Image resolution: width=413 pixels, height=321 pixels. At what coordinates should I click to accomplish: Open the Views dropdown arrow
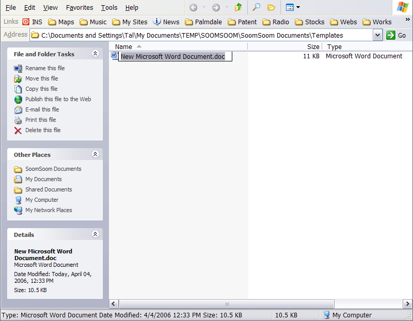[298, 7]
